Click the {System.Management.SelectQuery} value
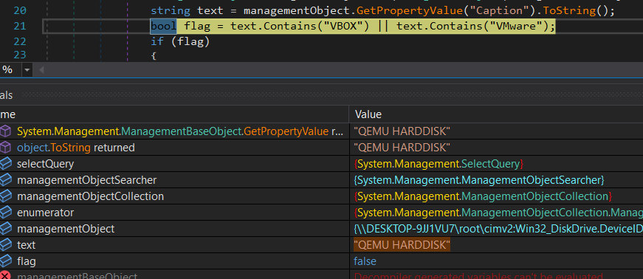This screenshot has height=279, width=643. (x=439, y=164)
